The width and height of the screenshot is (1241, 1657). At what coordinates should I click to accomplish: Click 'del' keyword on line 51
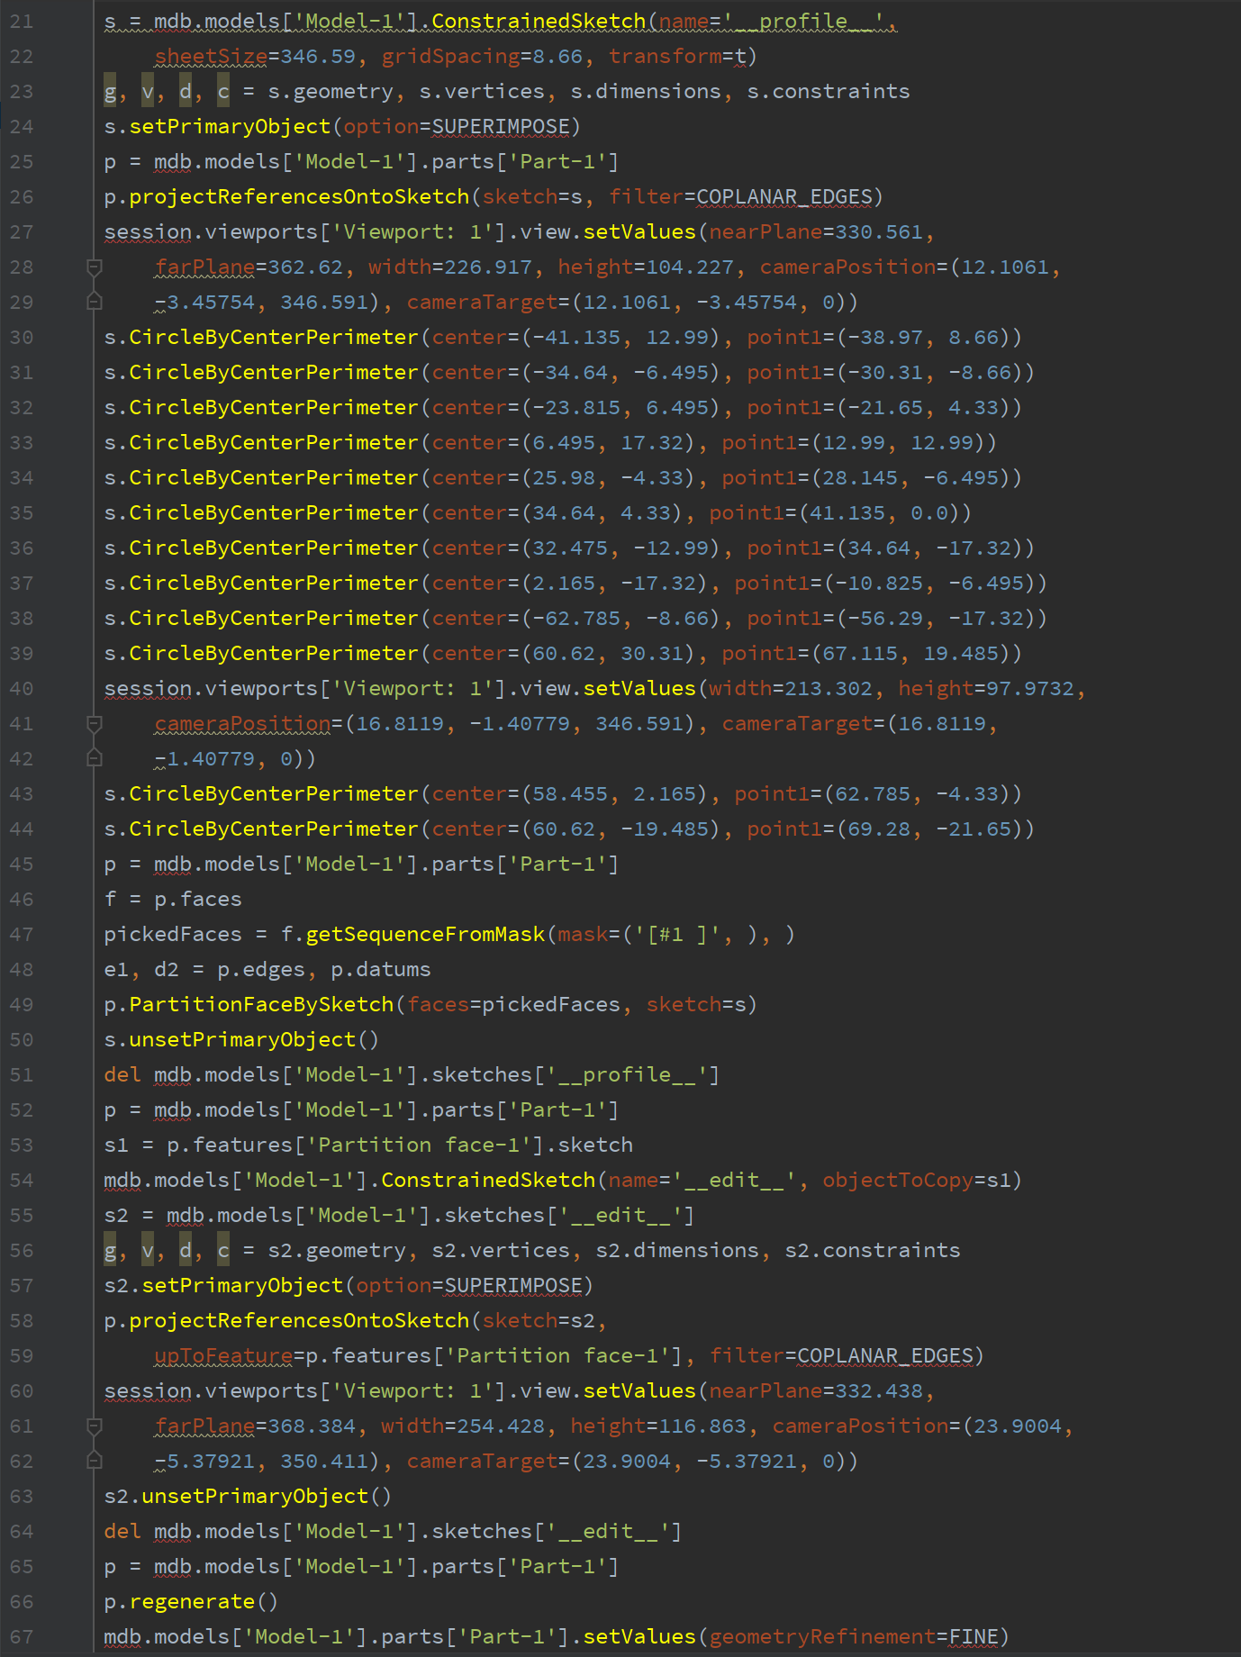122,1074
